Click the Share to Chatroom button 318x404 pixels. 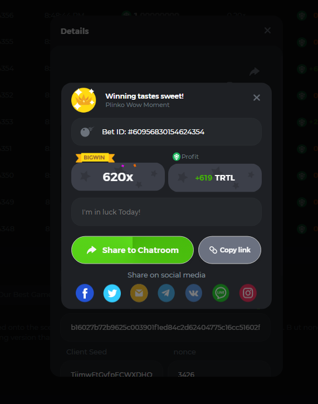coord(133,250)
